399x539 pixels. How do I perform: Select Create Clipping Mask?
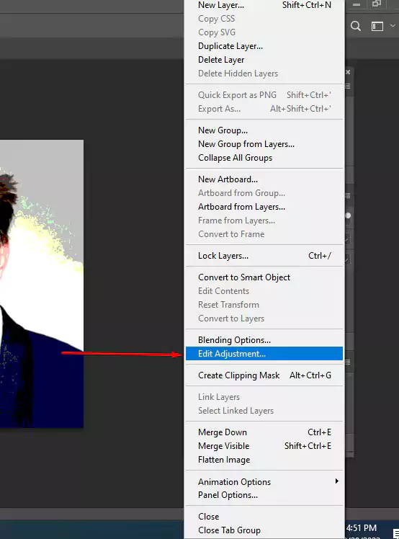tap(264, 375)
